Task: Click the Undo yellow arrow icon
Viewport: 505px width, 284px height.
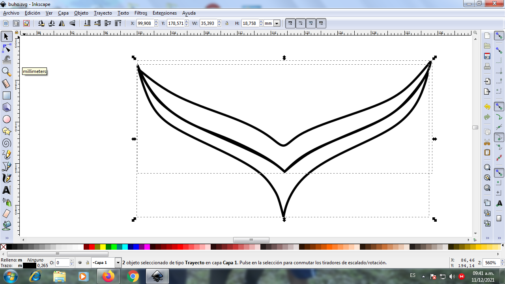Action: point(487,107)
